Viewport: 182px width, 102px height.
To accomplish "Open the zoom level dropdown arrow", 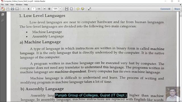I will [x=60, y=9].
